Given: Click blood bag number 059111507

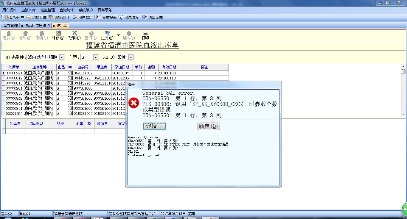Looking at the screenshot, I should (83, 73).
